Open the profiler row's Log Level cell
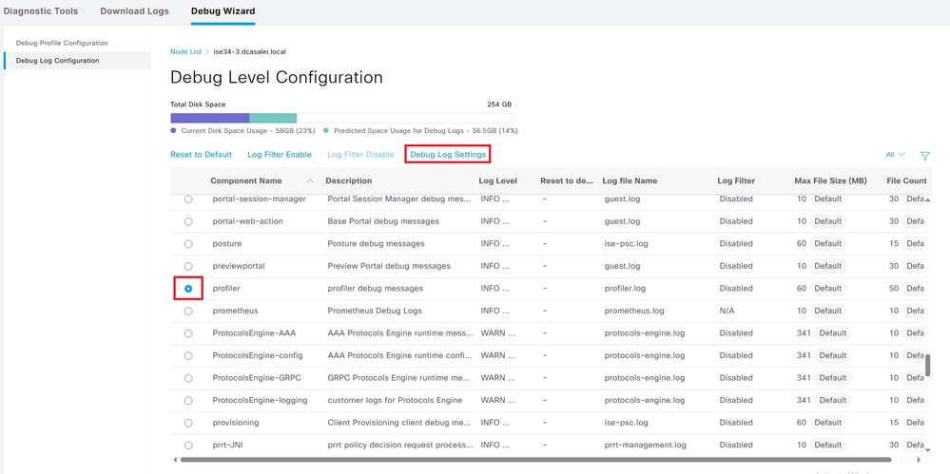The height and width of the screenshot is (474, 950). (495, 289)
